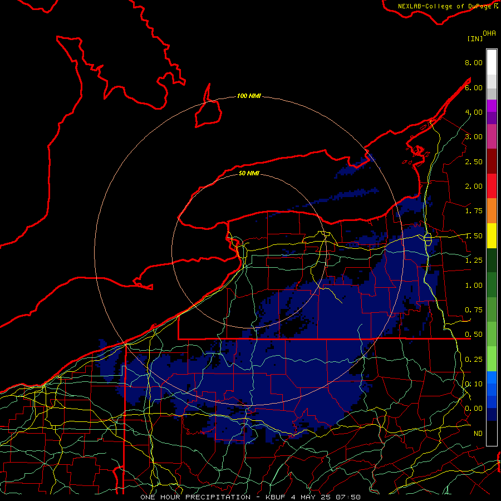The image size is (501, 501).
Task: Select the black ND legend swatch
Action: pyautogui.click(x=492, y=433)
